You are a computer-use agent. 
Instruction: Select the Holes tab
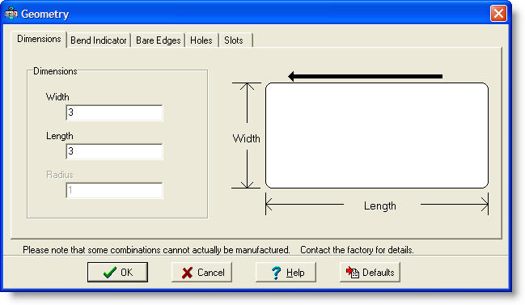click(x=201, y=40)
